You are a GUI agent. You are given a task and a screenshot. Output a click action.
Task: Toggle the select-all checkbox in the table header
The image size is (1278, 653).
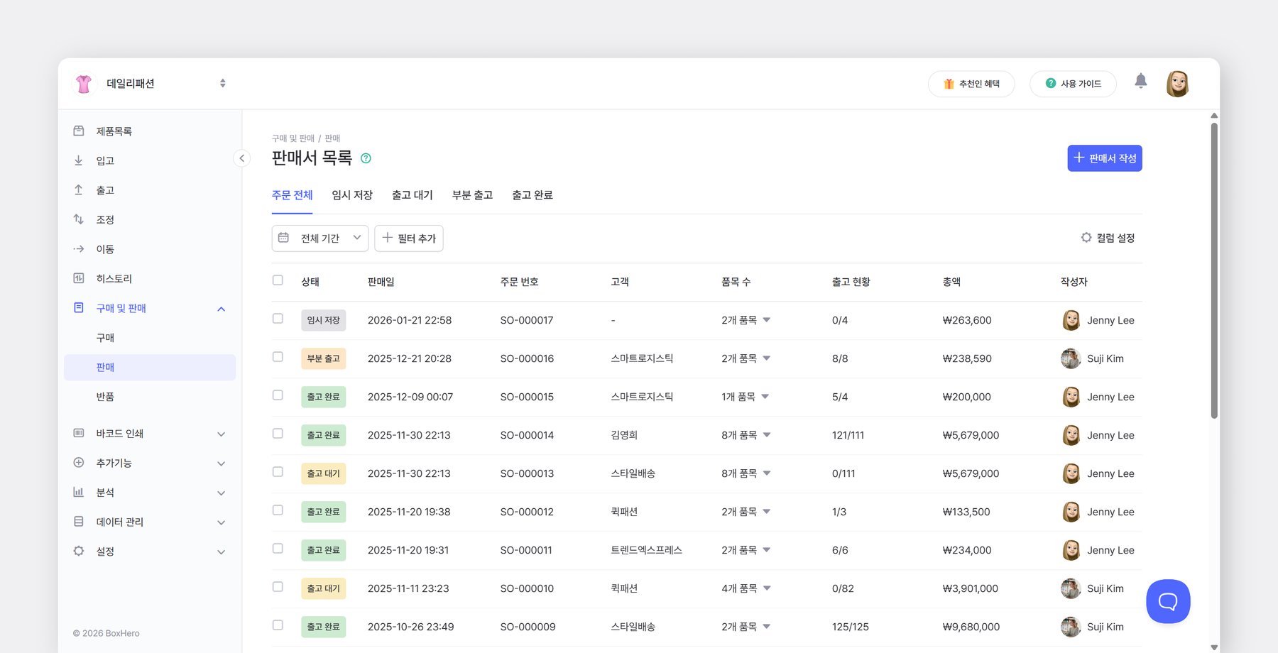tap(278, 280)
